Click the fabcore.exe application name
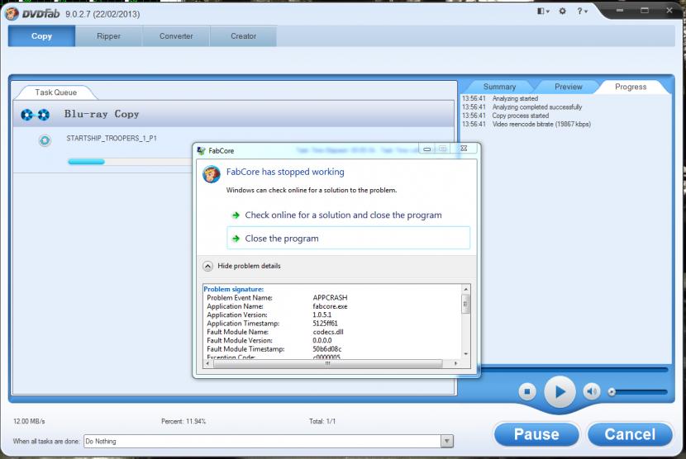686x459 pixels. (330, 306)
